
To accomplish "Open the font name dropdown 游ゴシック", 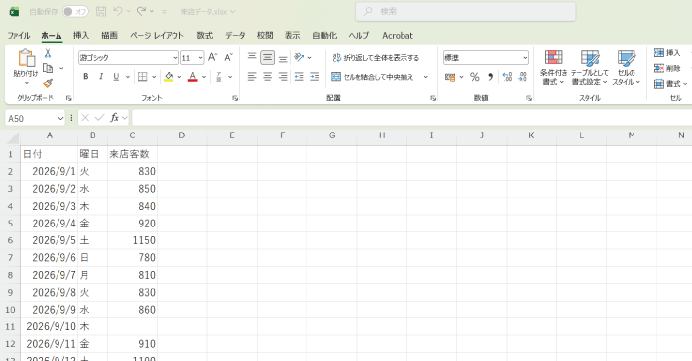I will [175, 58].
